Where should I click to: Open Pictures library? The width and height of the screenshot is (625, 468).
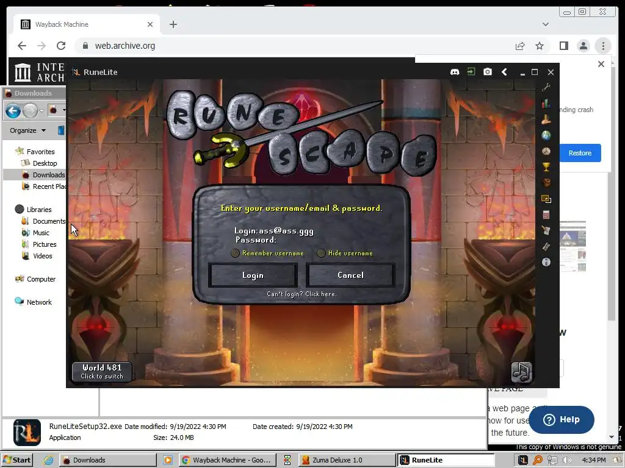click(44, 244)
